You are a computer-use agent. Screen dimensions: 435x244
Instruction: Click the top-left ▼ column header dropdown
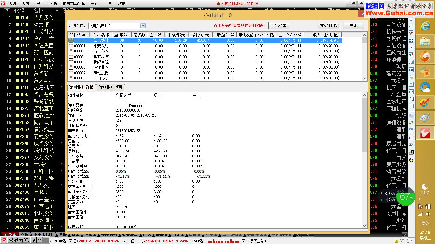point(7,10)
